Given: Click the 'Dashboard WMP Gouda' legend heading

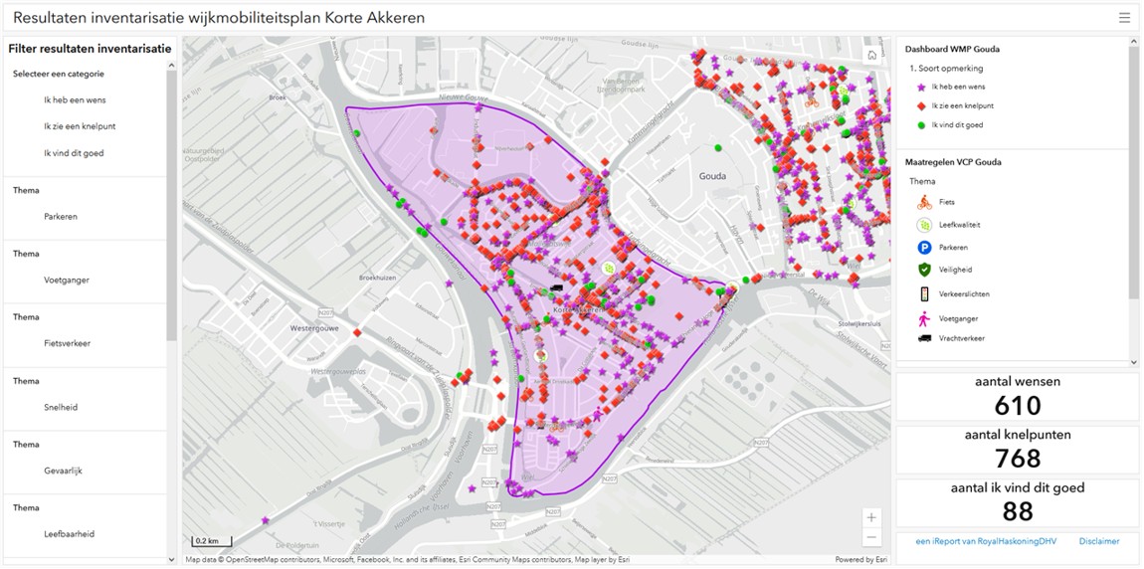Looking at the screenshot, I should pyautogui.click(x=952, y=50).
